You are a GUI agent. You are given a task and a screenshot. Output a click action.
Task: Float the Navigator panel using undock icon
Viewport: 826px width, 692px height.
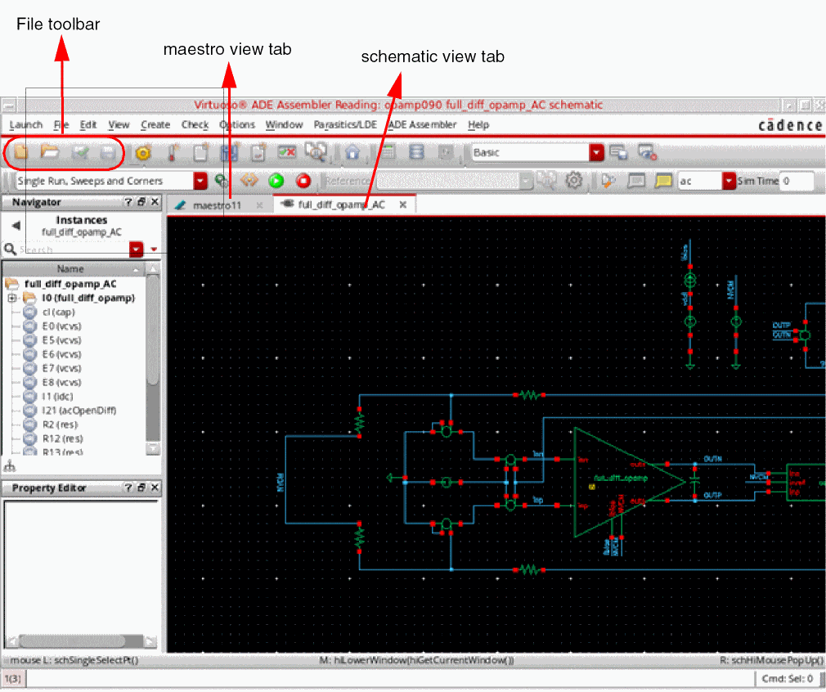(141, 202)
